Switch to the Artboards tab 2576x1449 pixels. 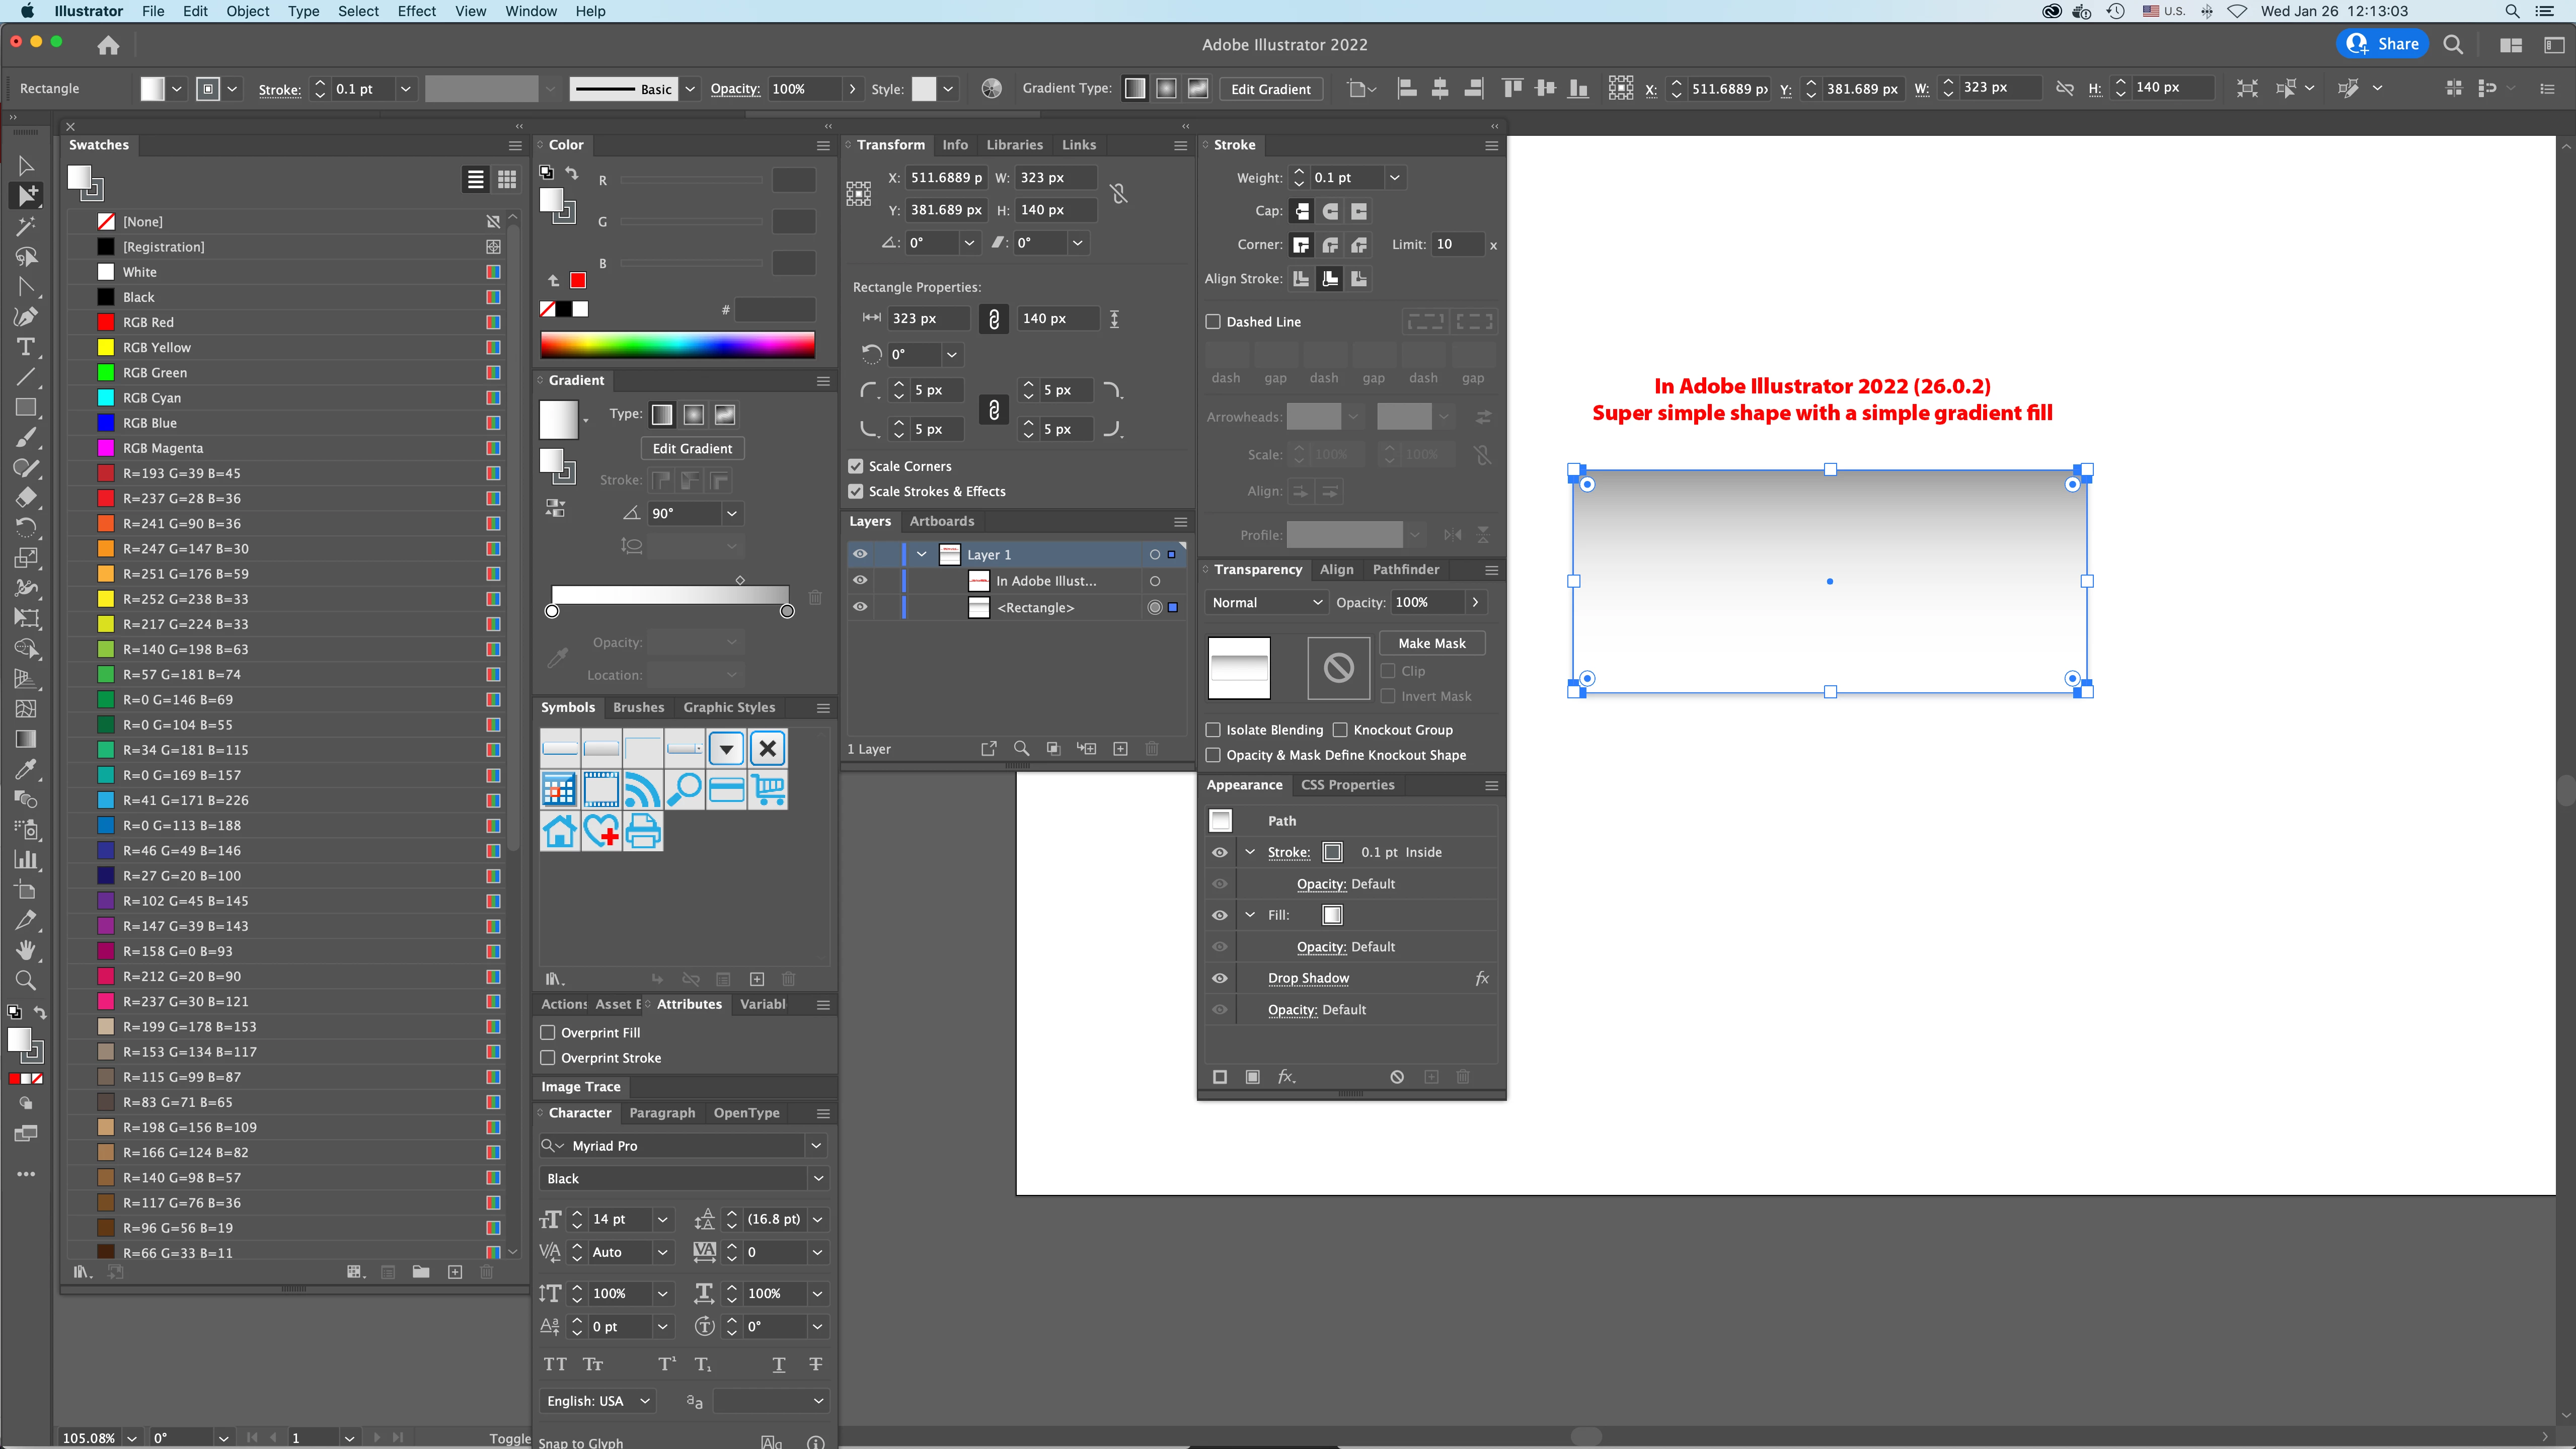pyautogui.click(x=941, y=522)
